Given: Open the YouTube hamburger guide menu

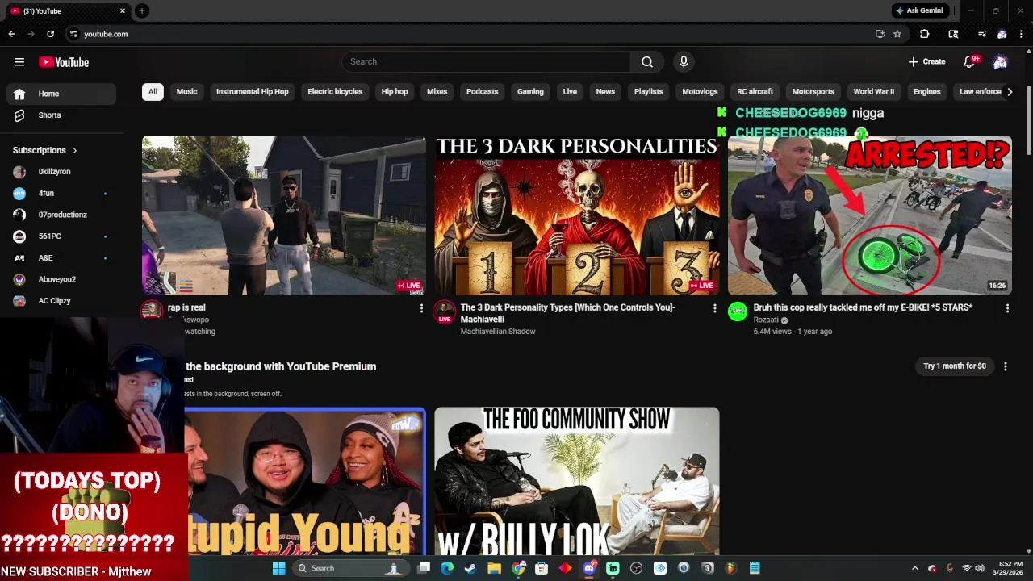Looking at the screenshot, I should coord(19,62).
